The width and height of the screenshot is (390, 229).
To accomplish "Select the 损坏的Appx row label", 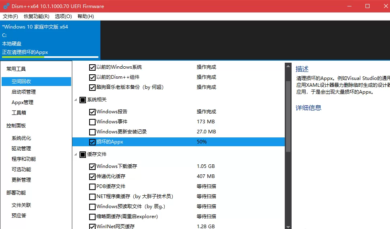I will pos(110,142).
